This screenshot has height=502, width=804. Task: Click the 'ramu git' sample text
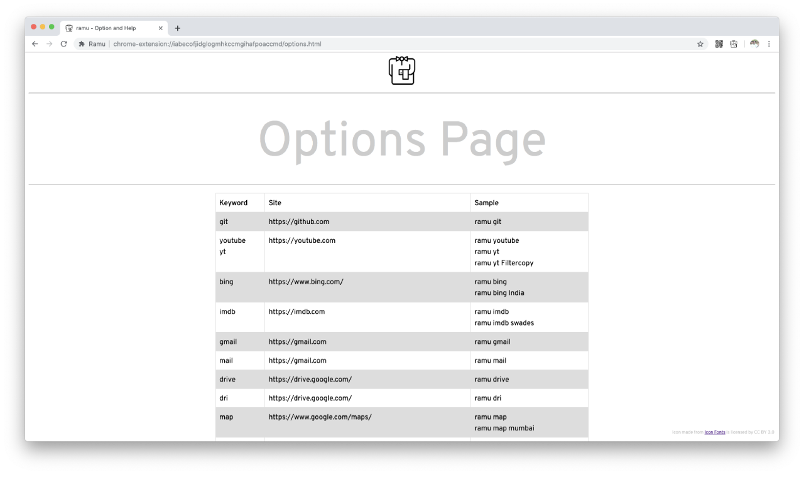point(488,222)
